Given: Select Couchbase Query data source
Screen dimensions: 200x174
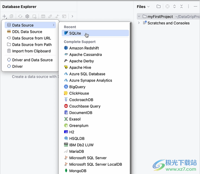Looking at the screenshot, I should click(x=95, y=106).
